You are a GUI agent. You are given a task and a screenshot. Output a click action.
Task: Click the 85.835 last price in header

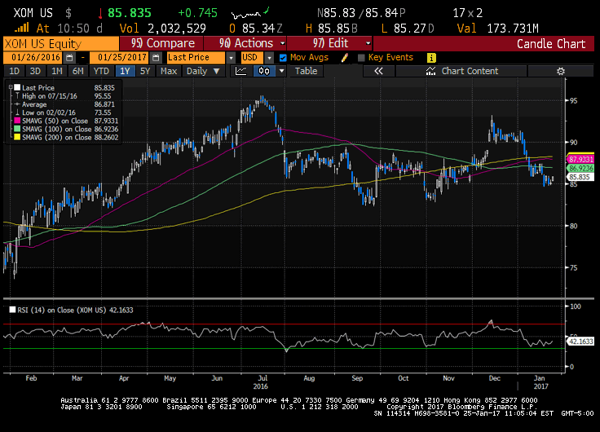tap(130, 13)
